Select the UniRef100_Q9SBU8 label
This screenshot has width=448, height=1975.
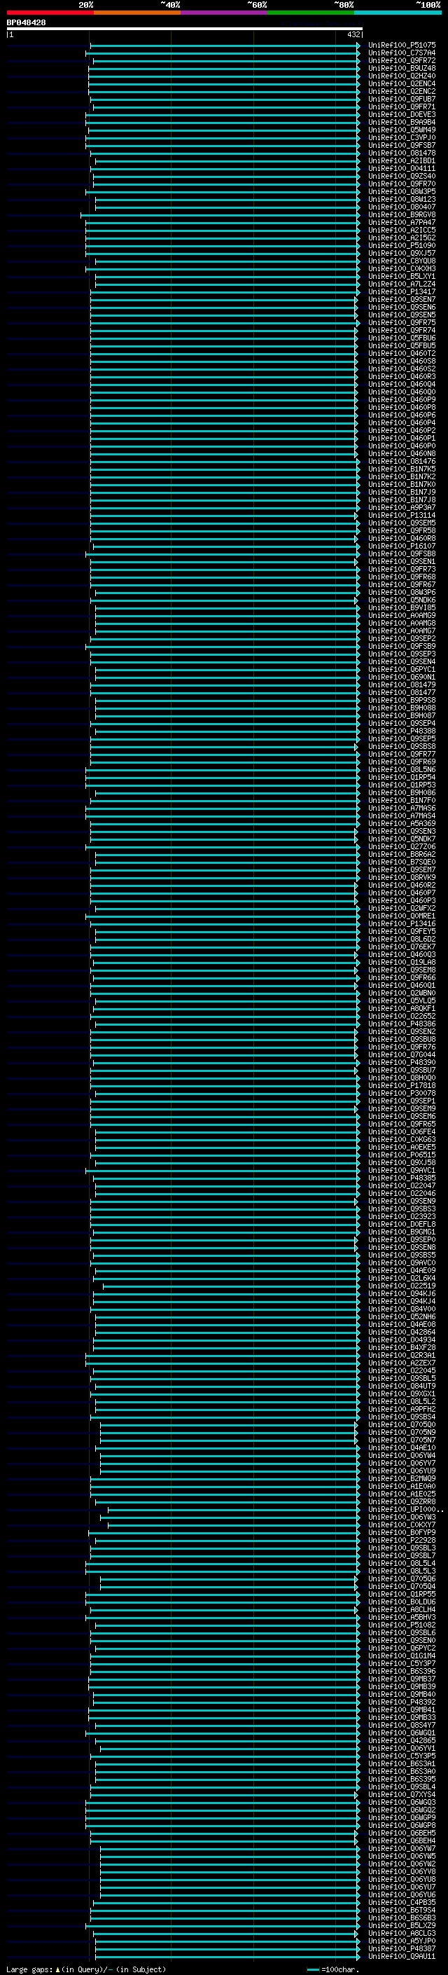(x=402, y=1040)
